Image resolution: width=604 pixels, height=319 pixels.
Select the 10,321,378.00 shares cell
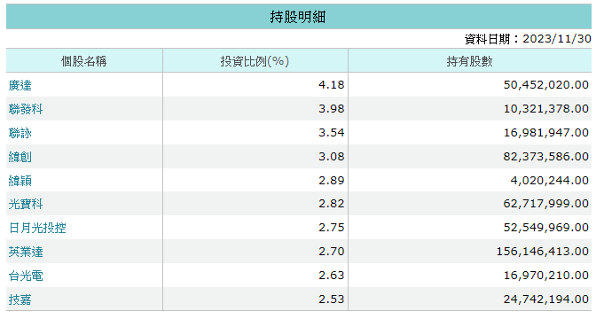click(x=469, y=108)
